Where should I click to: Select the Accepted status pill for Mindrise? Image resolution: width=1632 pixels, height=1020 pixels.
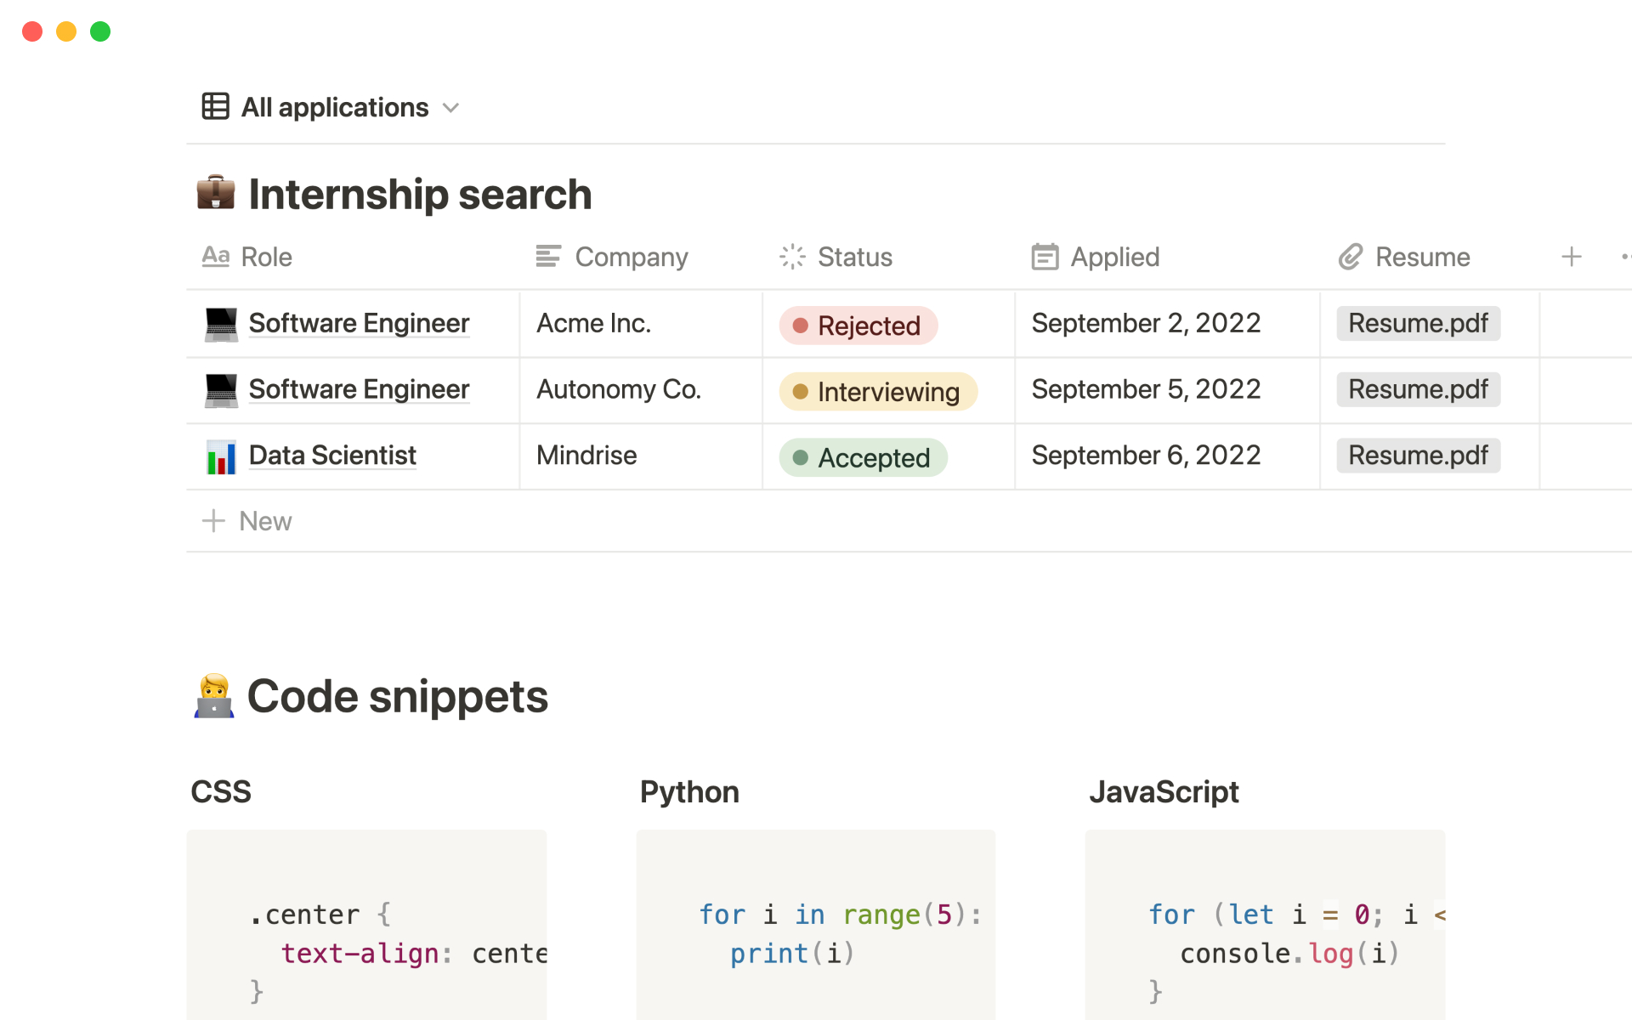(x=862, y=457)
